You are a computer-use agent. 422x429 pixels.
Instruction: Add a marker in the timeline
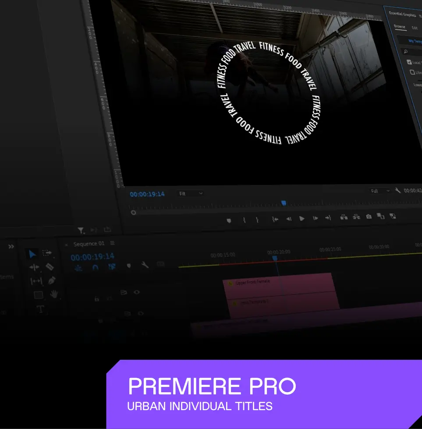(129, 266)
